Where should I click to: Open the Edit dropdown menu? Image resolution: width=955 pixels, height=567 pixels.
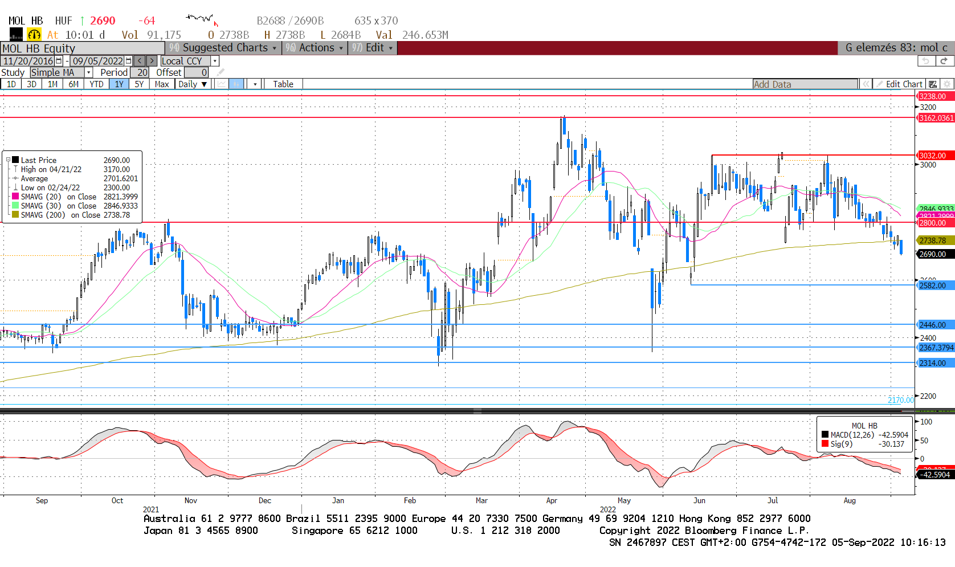(x=372, y=48)
